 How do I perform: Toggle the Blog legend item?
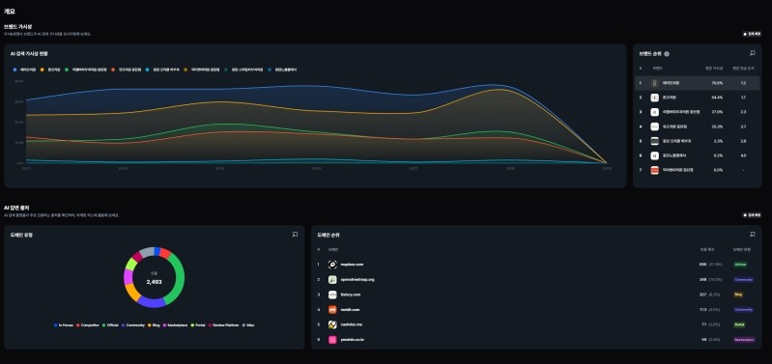tap(153, 325)
